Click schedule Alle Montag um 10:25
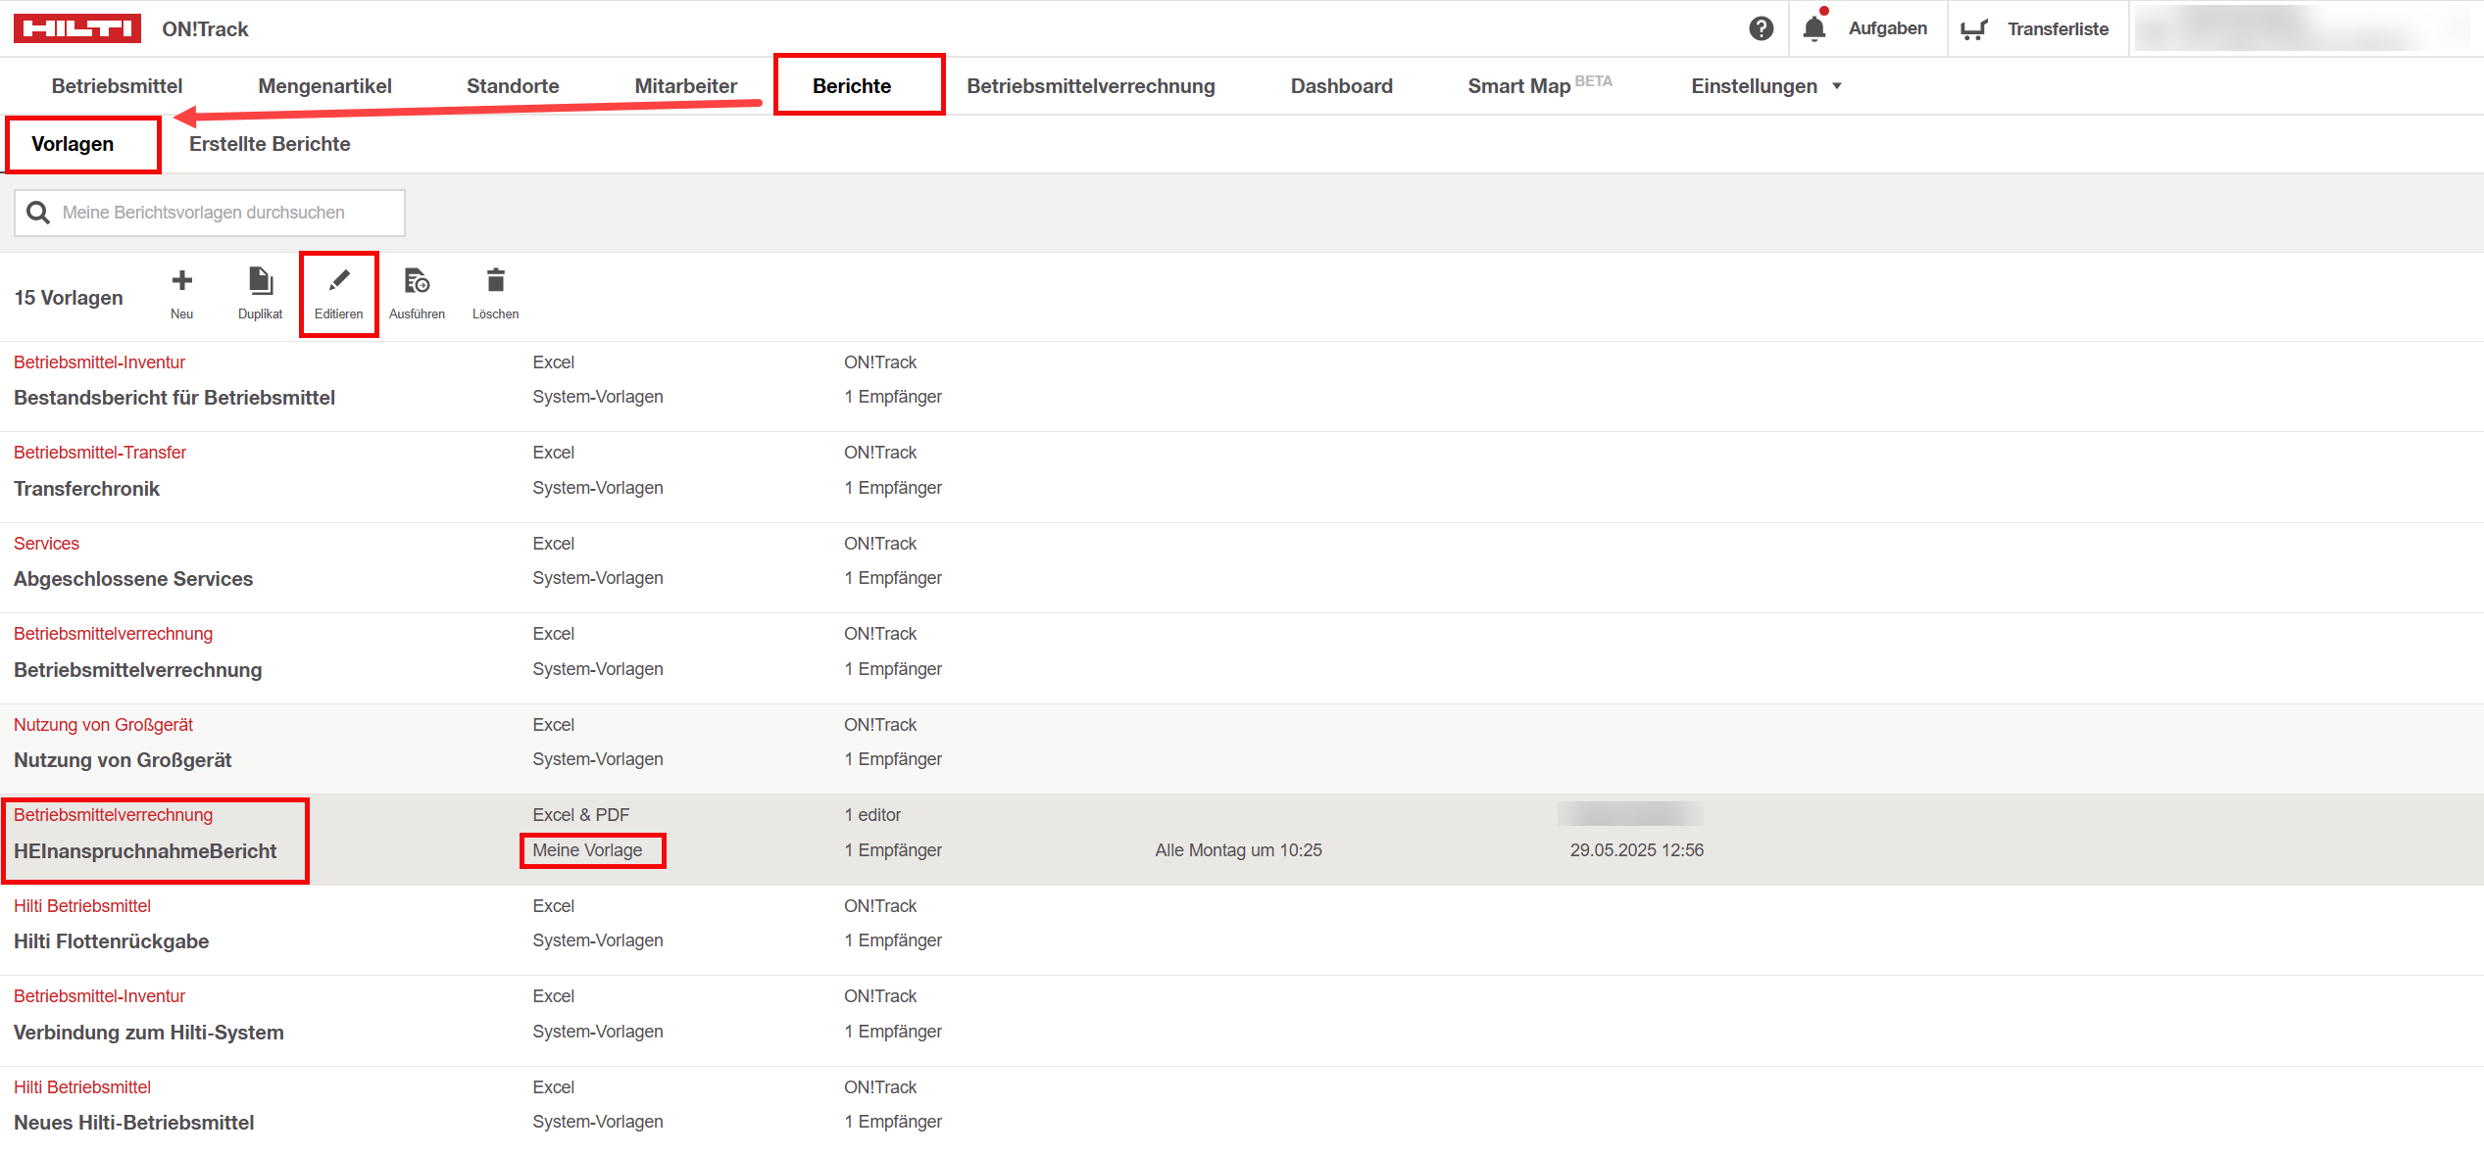Image resolution: width=2484 pixels, height=1156 pixels. pos(1238,850)
